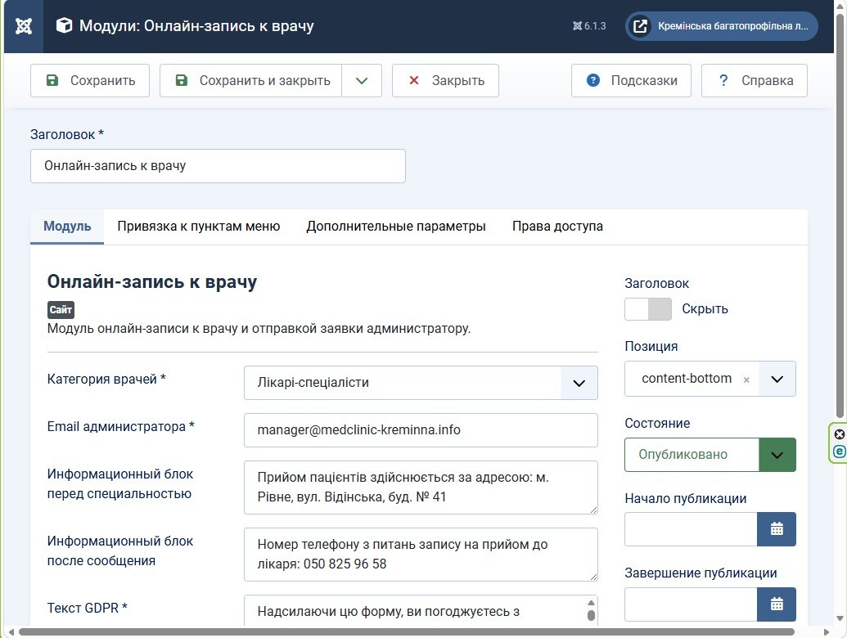
Task: Click Сохранить и закрыть button
Action: [250, 81]
